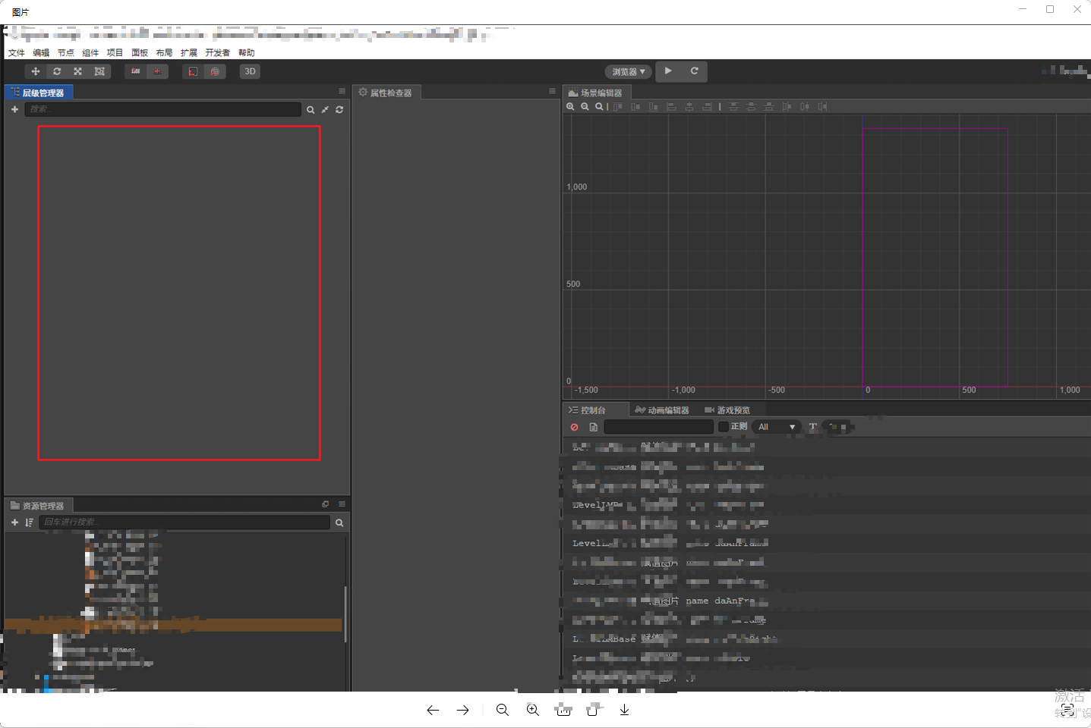
Task: Open the 资源管理器 panel menu
Action: pyautogui.click(x=342, y=504)
